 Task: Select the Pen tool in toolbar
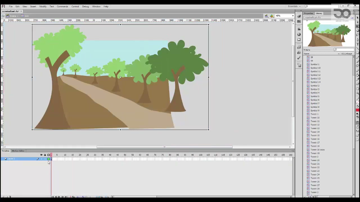coord(357,40)
